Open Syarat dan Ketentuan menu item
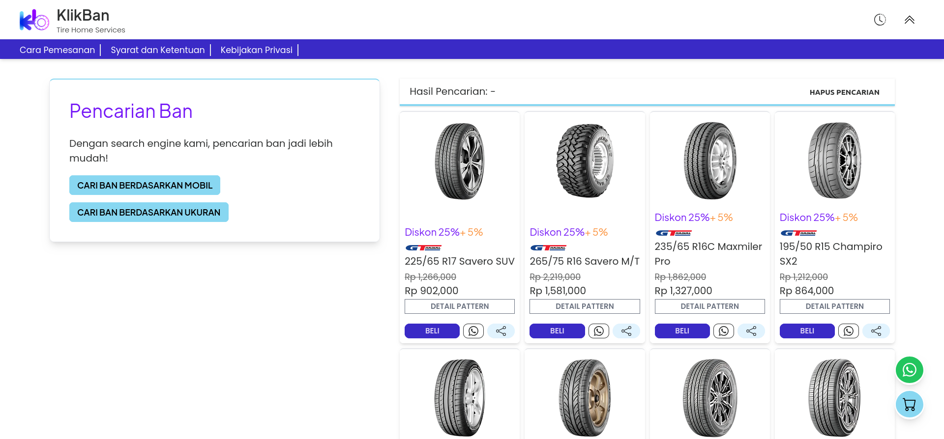The image size is (944, 439). [x=158, y=50]
